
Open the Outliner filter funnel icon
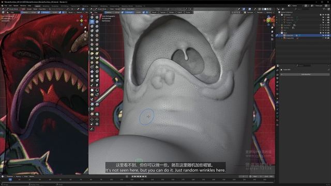click(324, 9)
